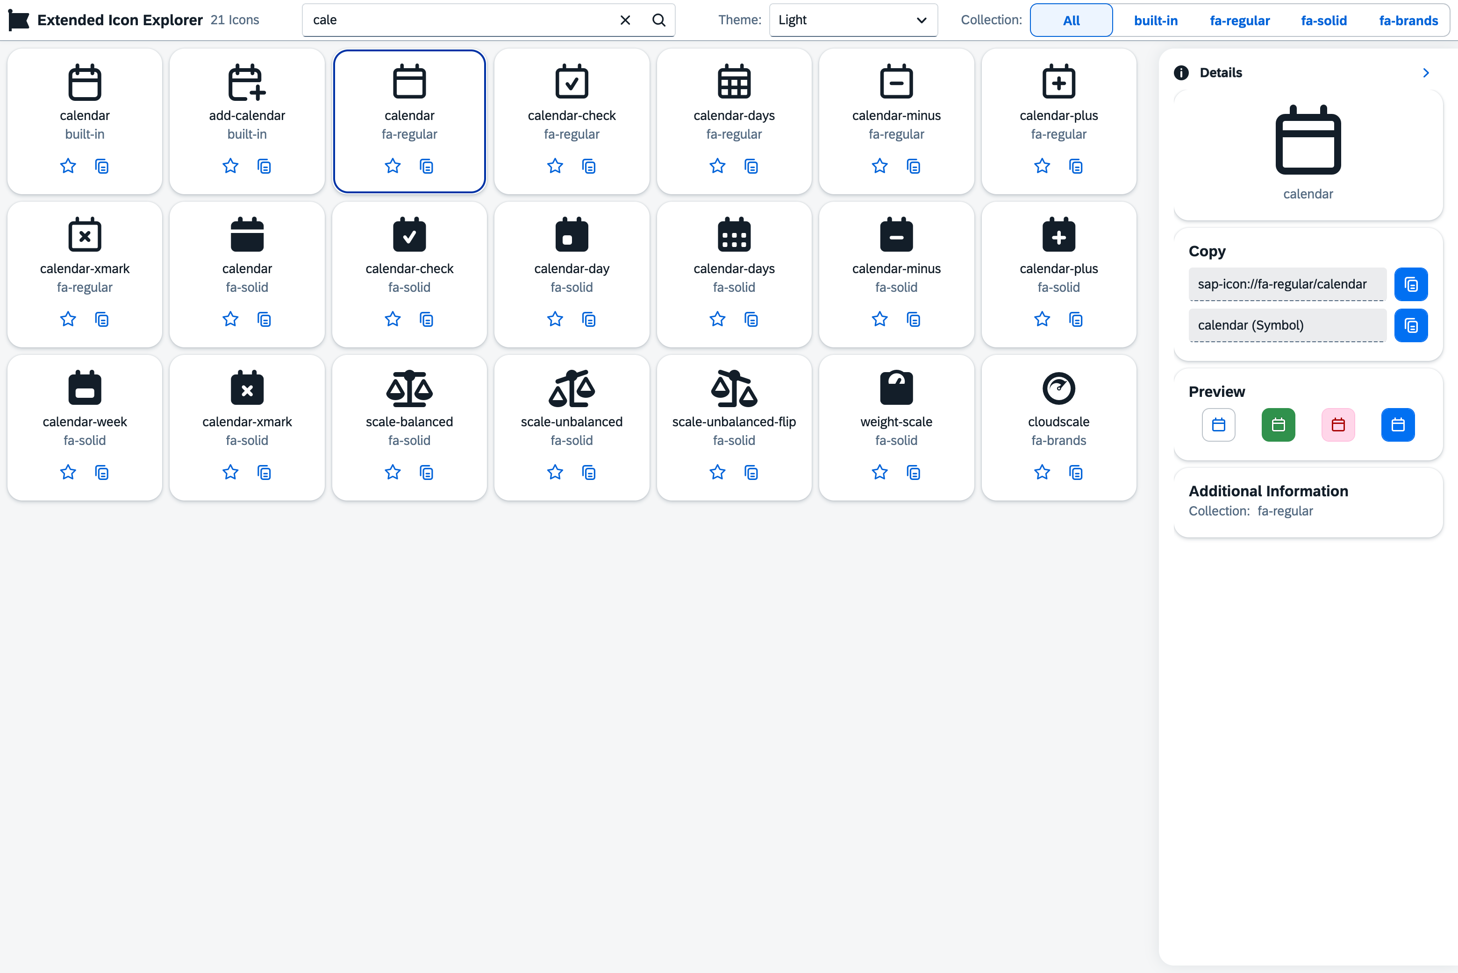Select the All collection tab
This screenshot has width=1458, height=973.
1071,20
